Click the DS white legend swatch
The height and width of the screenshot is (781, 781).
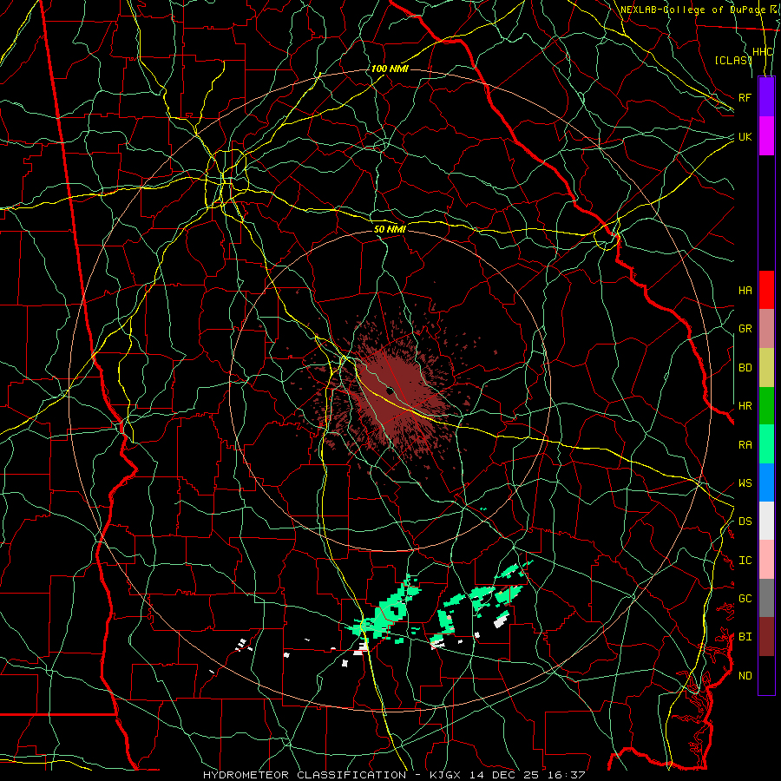click(x=766, y=521)
